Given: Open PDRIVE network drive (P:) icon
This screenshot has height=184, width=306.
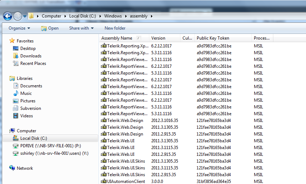Looking at the screenshot, I should coord(16,146).
